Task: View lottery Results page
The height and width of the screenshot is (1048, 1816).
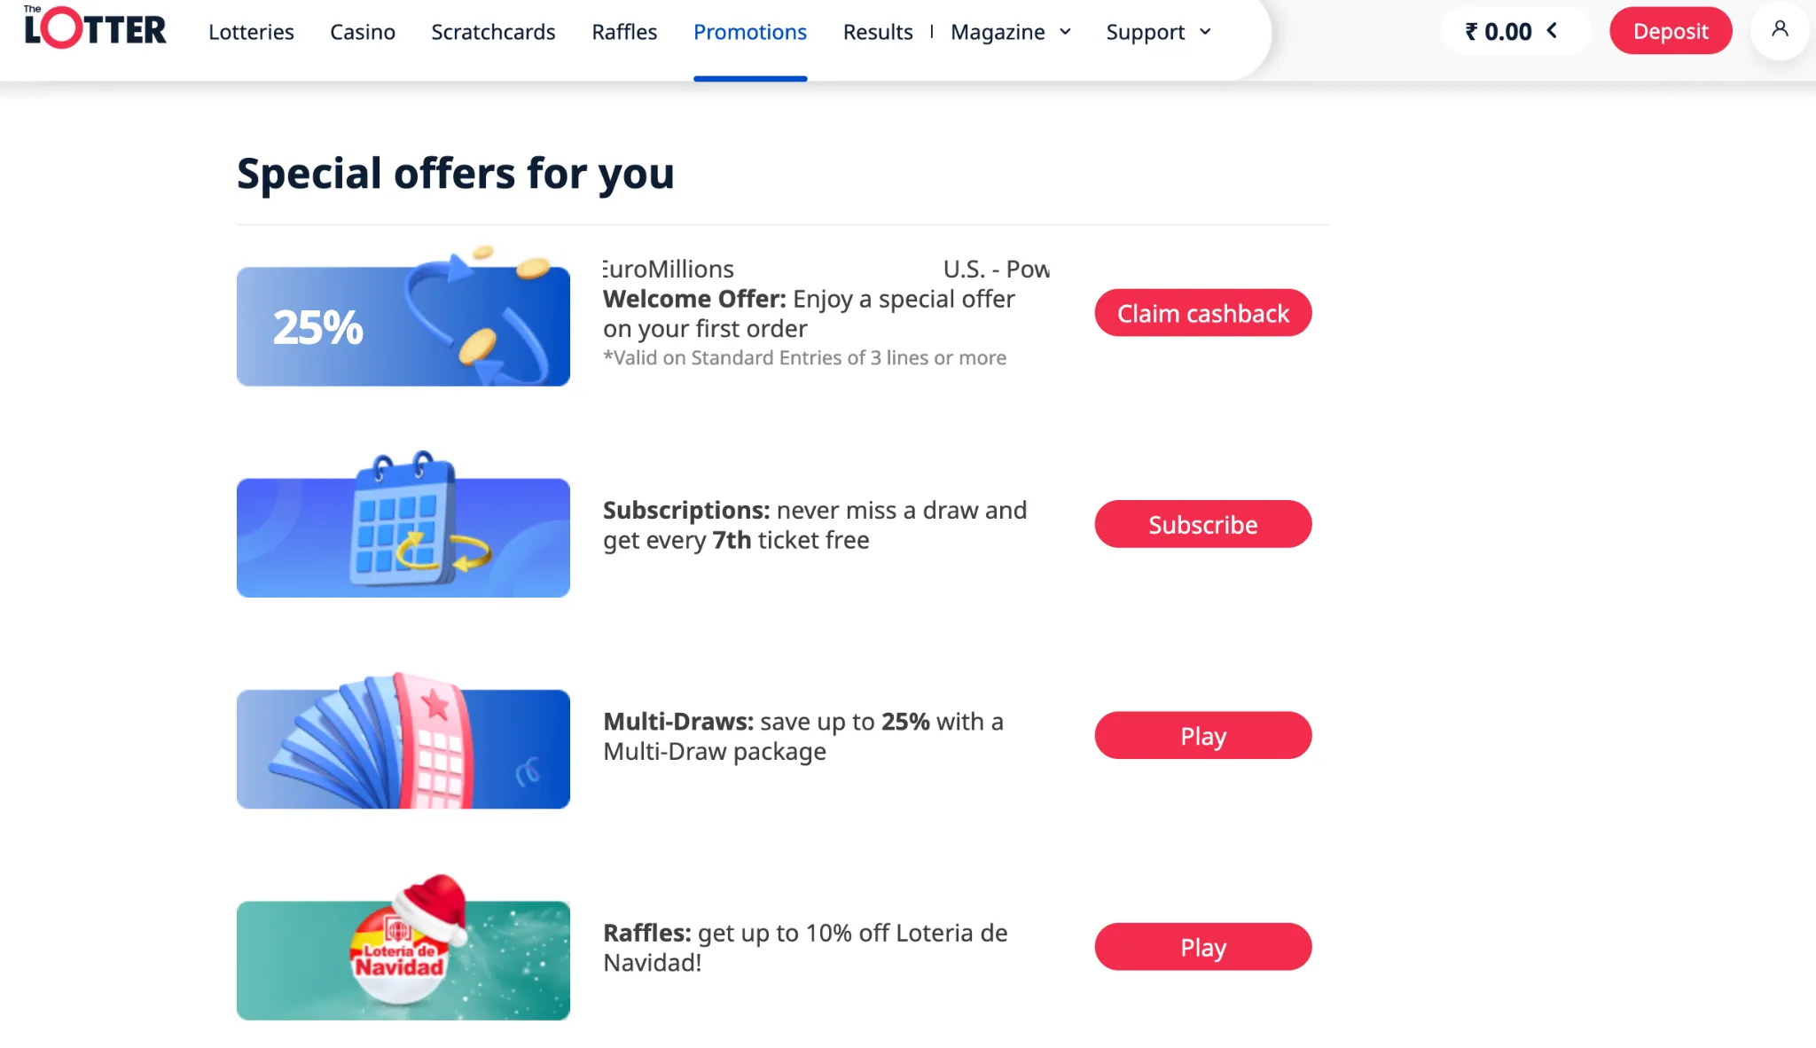Action: tap(878, 32)
